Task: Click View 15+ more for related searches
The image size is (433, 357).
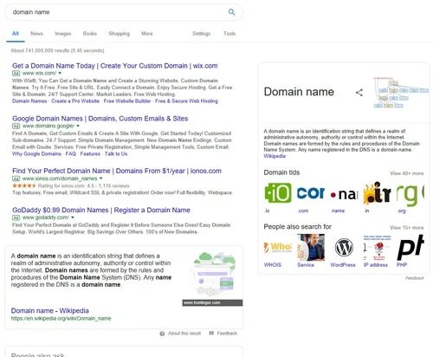Action: pyautogui.click(x=407, y=228)
